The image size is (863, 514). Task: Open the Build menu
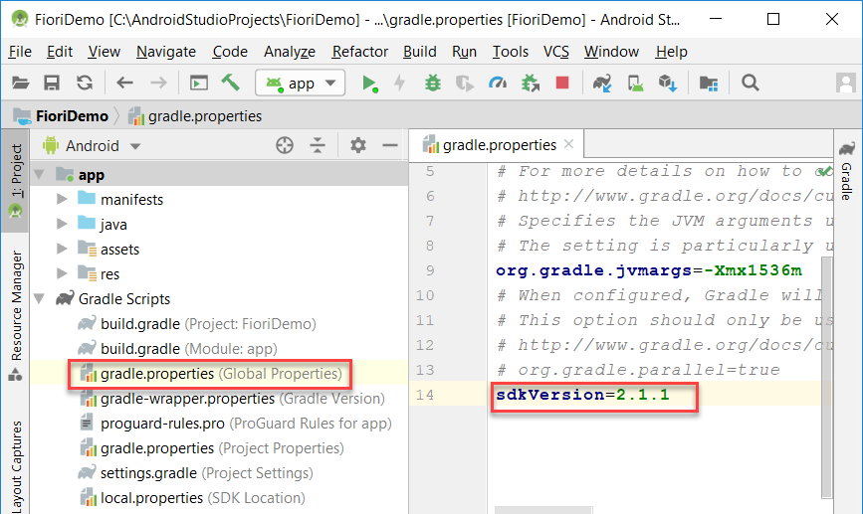[x=419, y=52]
